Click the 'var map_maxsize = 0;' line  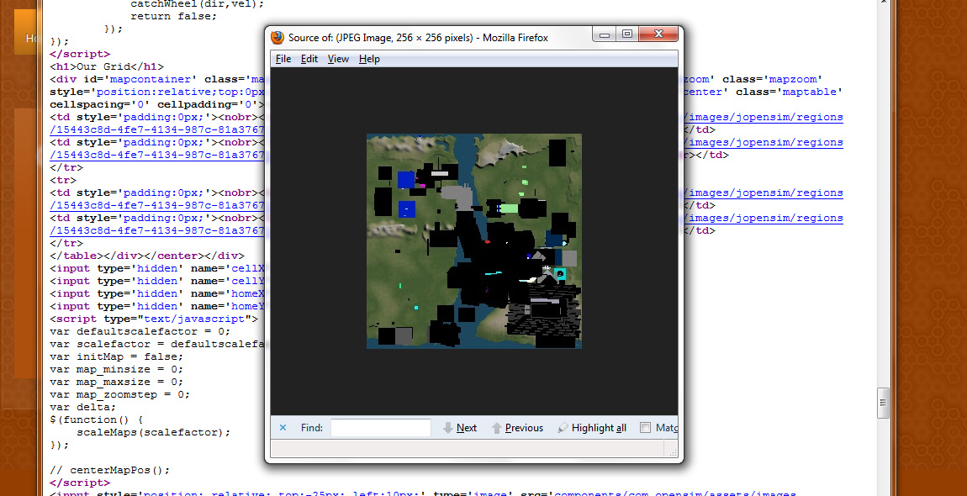click(117, 382)
